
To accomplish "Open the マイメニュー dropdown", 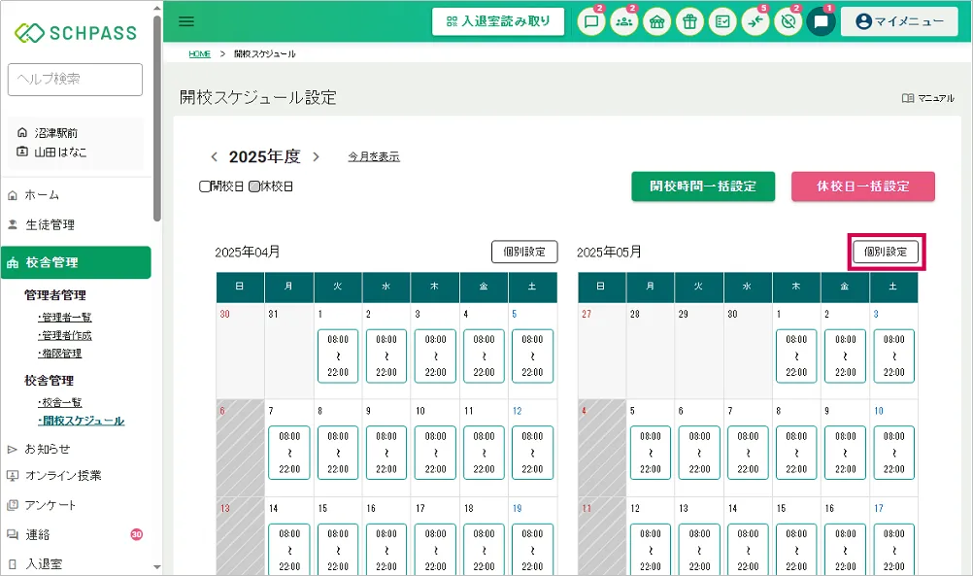I will pos(899,21).
